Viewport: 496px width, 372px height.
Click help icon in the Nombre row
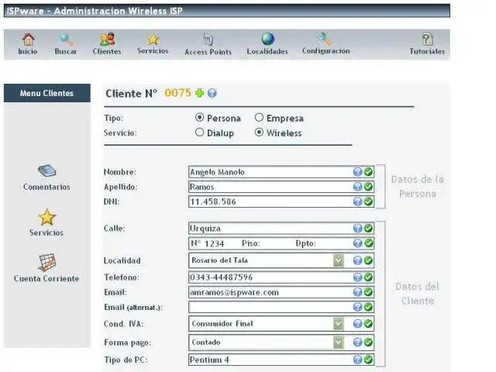click(357, 172)
